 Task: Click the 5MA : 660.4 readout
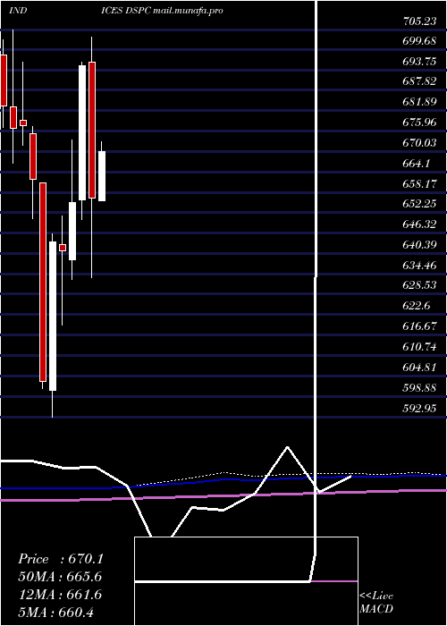56,612
